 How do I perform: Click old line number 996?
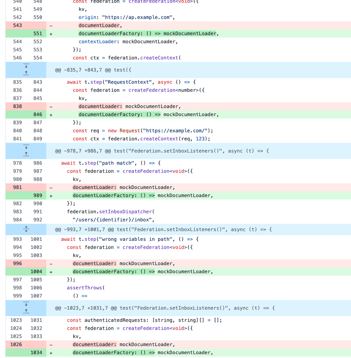17,263
